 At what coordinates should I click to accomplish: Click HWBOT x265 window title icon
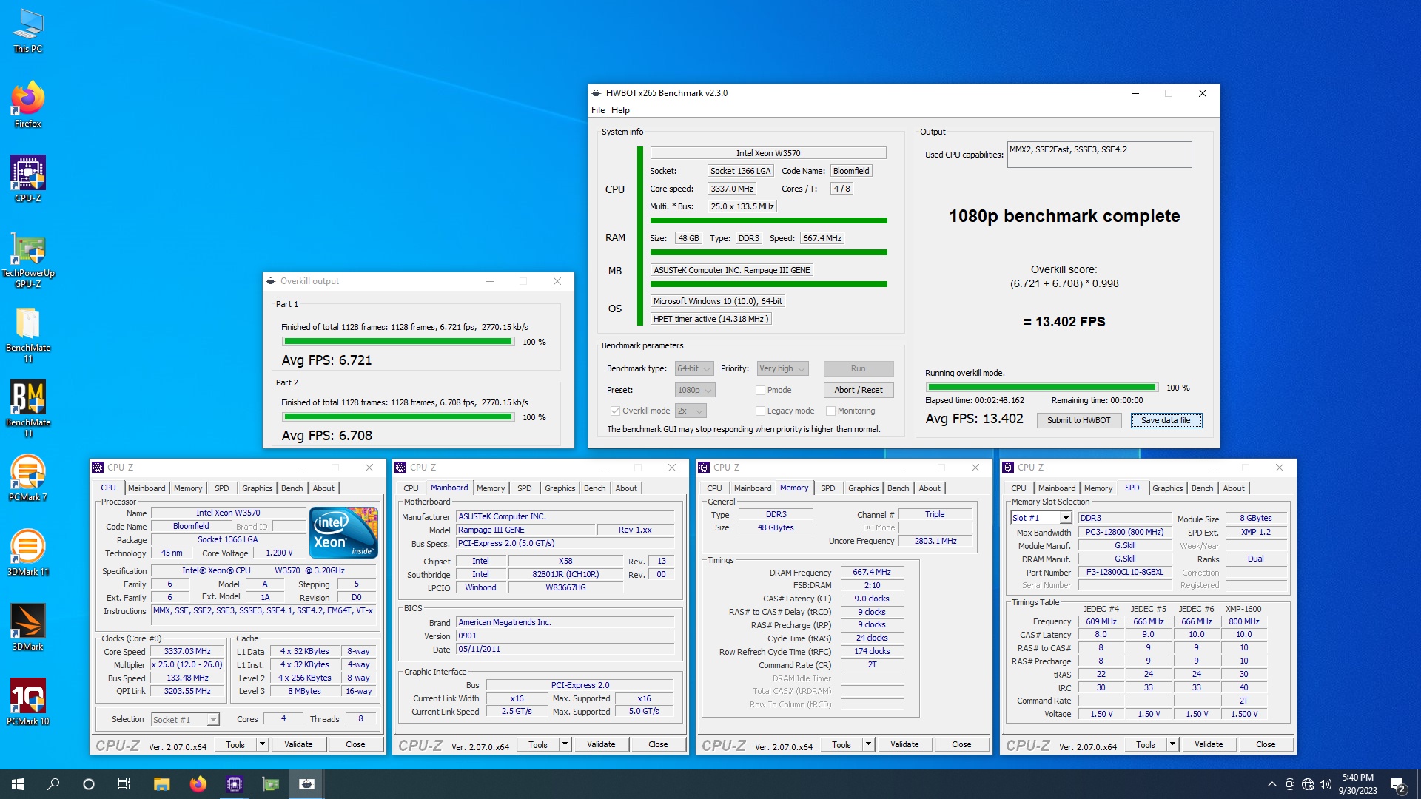(x=597, y=93)
